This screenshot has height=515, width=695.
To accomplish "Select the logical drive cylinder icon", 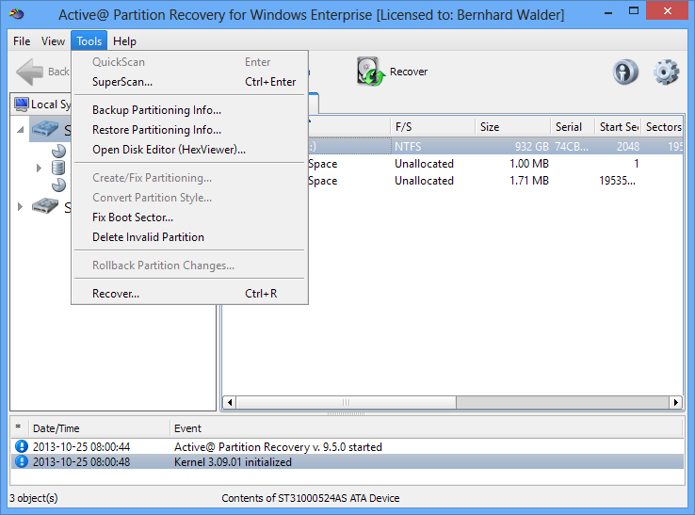I will click(x=58, y=168).
